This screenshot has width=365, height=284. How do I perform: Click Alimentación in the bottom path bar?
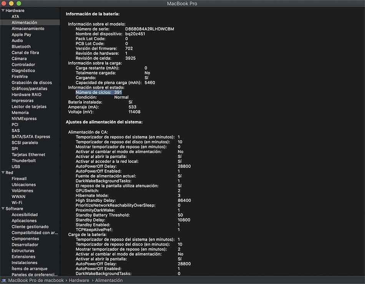[109, 280]
